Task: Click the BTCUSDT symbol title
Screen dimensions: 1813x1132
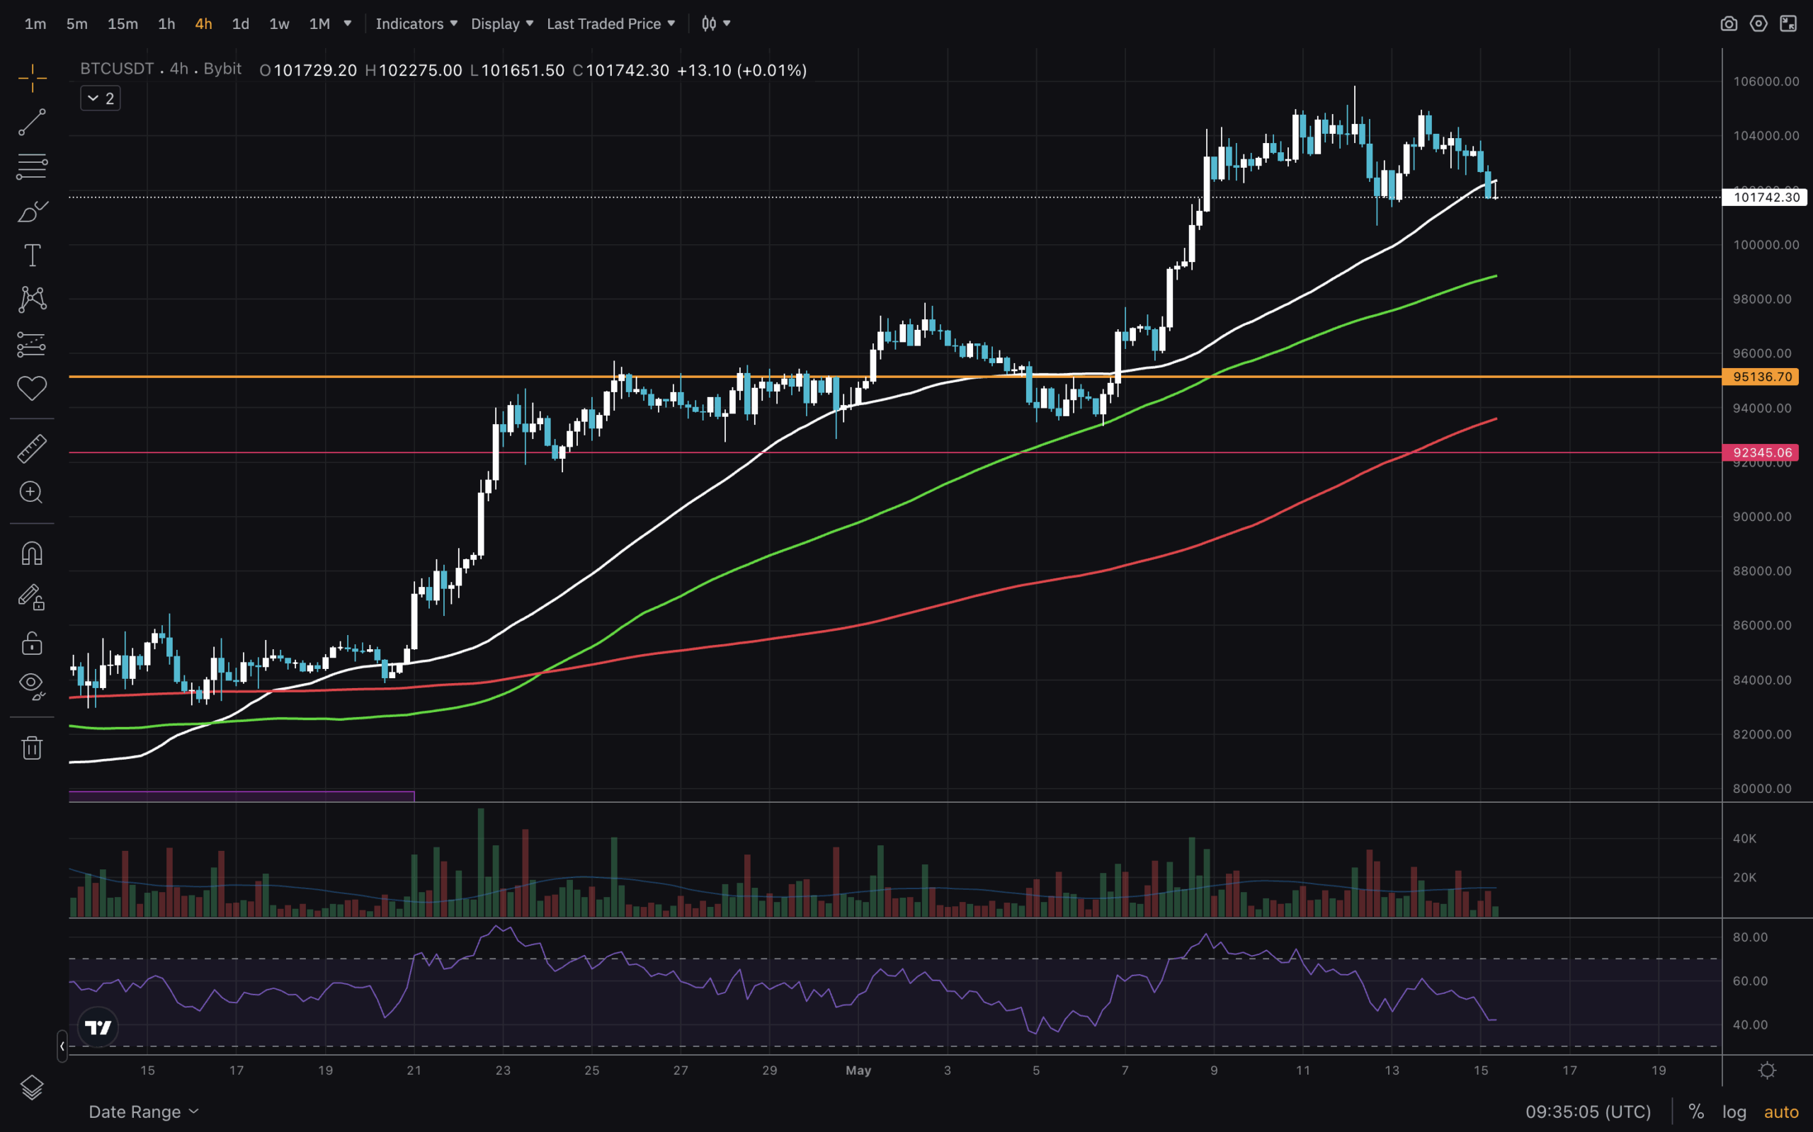Action: pyautogui.click(x=117, y=69)
